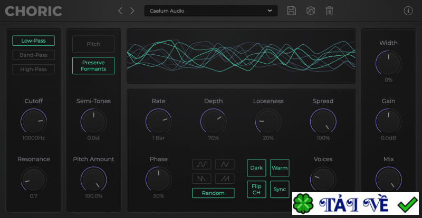Click the Rate knob
The image size is (422, 218).
pyautogui.click(x=159, y=121)
